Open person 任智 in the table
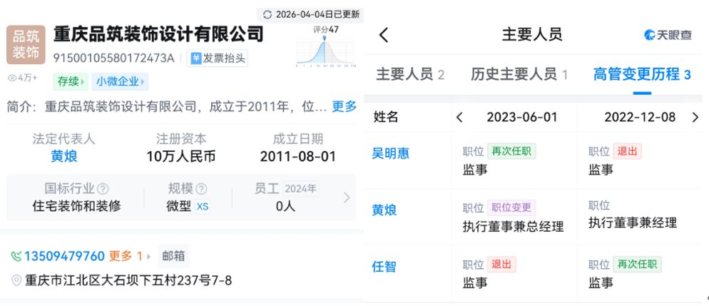 [384, 267]
